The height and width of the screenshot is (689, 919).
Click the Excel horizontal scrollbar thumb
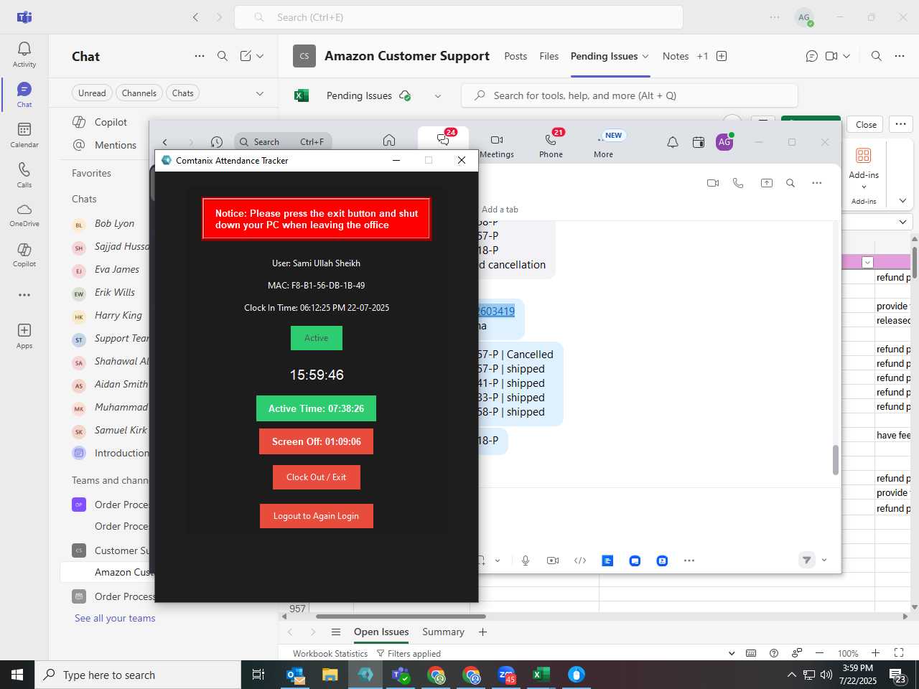(x=401, y=616)
